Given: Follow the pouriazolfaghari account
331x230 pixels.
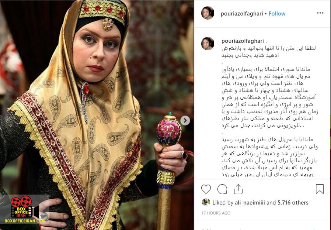Looking at the screenshot, I should point(277,14).
